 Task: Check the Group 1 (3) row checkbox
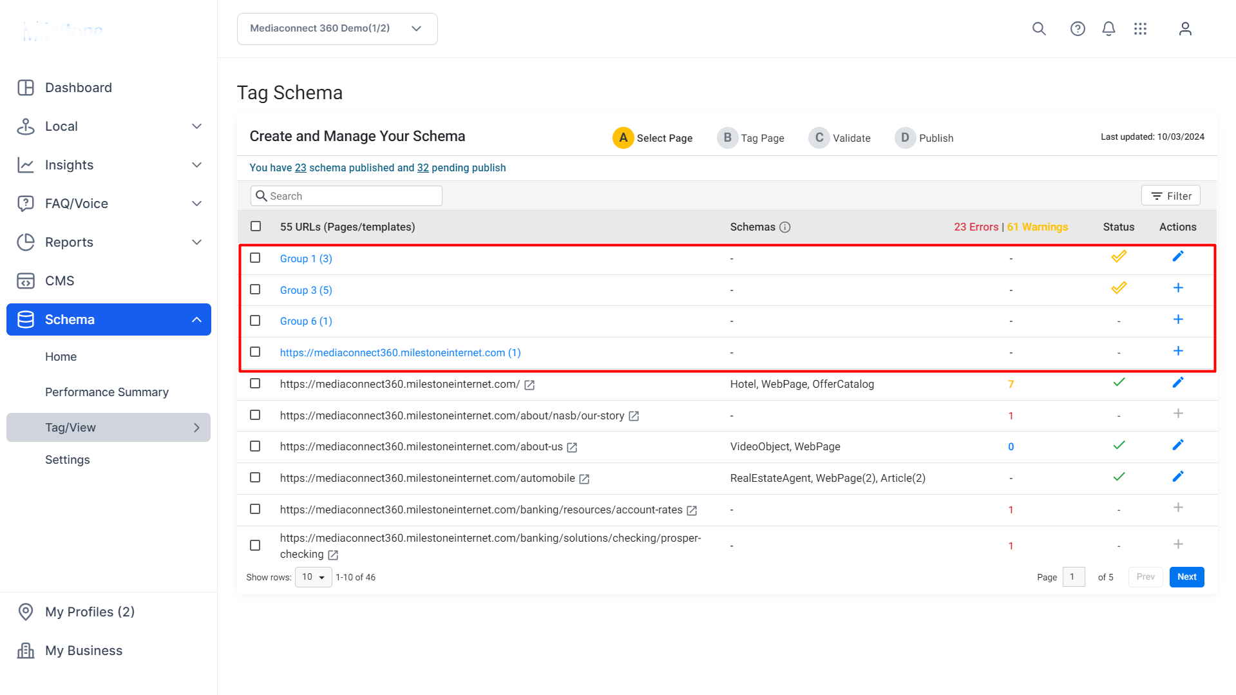pyautogui.click(x=255, y=258)
